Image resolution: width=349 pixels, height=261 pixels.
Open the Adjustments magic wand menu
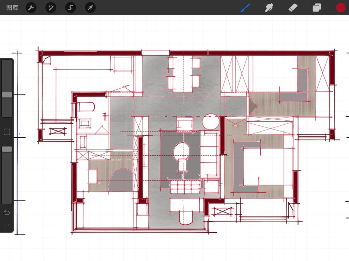51,7
